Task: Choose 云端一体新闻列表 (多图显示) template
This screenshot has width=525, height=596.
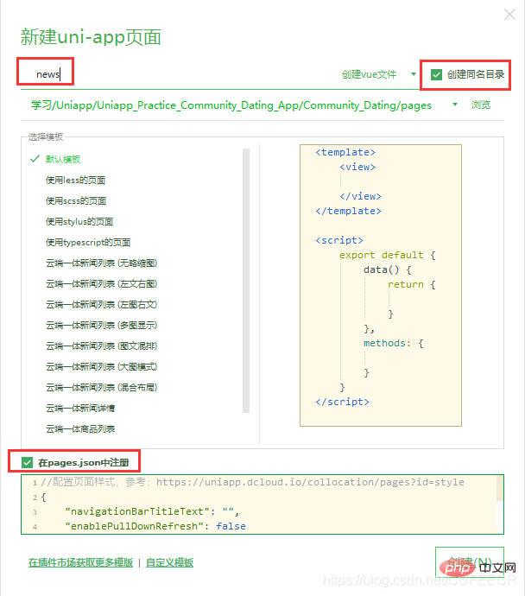Action: pyautogui.click(x=101, y=325)
